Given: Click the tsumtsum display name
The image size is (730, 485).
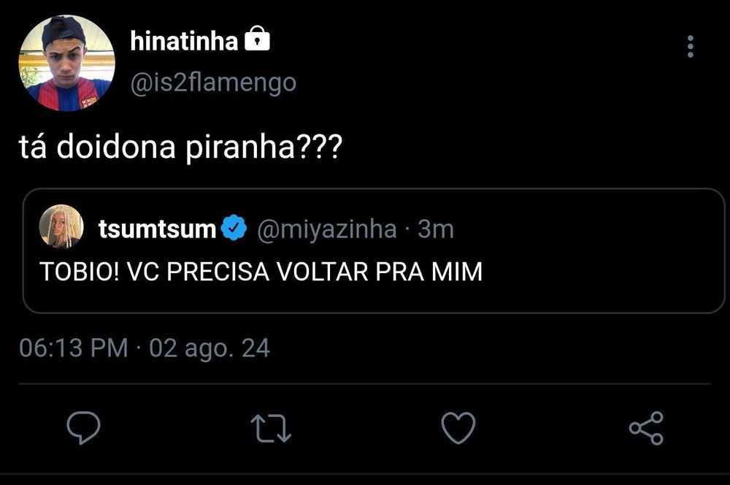Looking at the screenshot, I should [158, 229].
